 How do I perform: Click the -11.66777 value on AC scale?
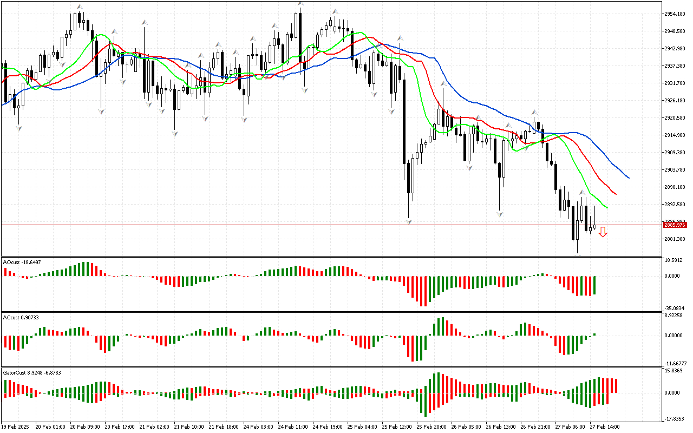click(676, 363)
